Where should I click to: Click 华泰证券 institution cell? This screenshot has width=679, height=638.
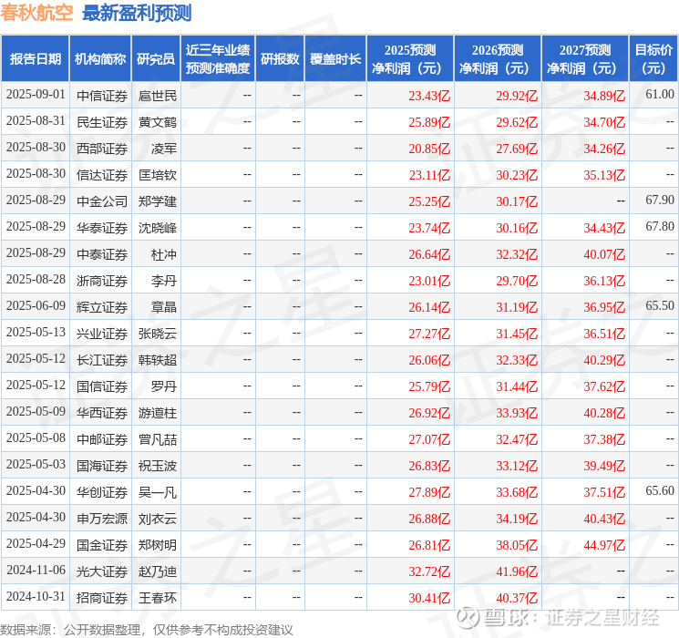coord(102,228)
